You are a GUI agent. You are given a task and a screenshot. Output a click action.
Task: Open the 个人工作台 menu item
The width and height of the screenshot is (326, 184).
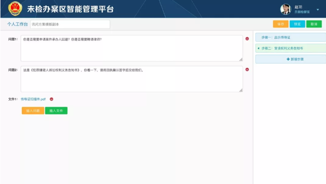[17, 24]
